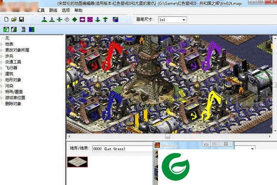Click the gray-green terrain icon in second toolbar
Viewport: 277px width, 185px height.
(14, 29)
